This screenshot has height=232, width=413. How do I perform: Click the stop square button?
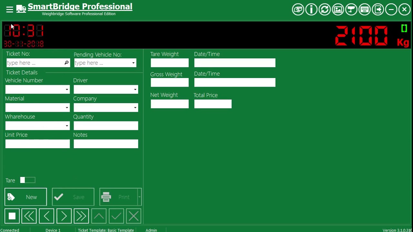(12, 216)
